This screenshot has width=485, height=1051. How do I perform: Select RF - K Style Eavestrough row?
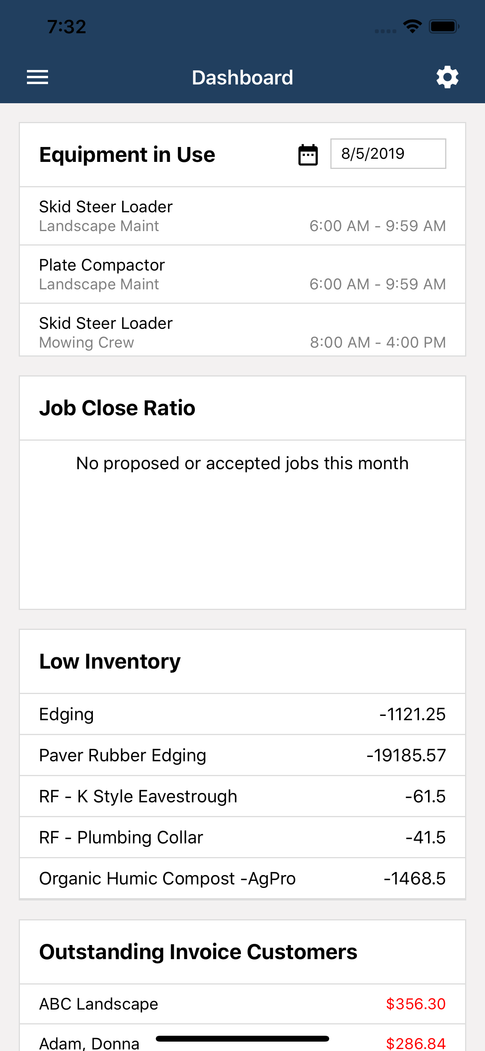[x=242, y=796]
